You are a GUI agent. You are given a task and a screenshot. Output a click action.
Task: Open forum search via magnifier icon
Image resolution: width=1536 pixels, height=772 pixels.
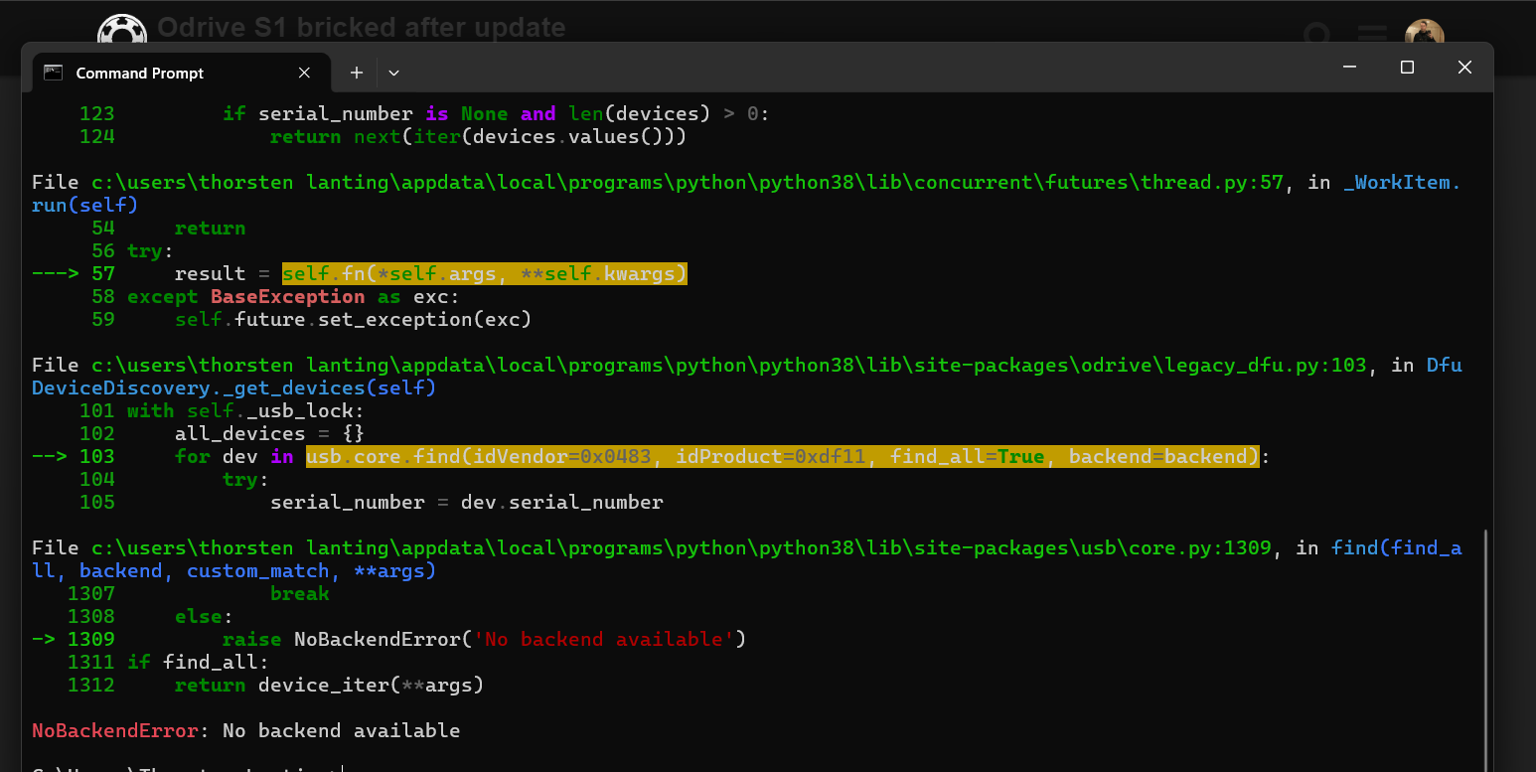coord(1317,35)
